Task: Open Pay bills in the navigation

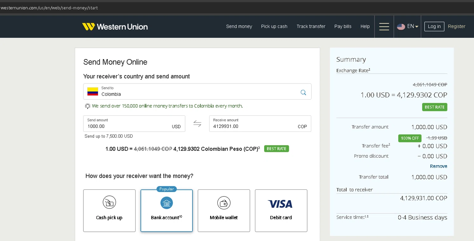Action: coord(343,27)
